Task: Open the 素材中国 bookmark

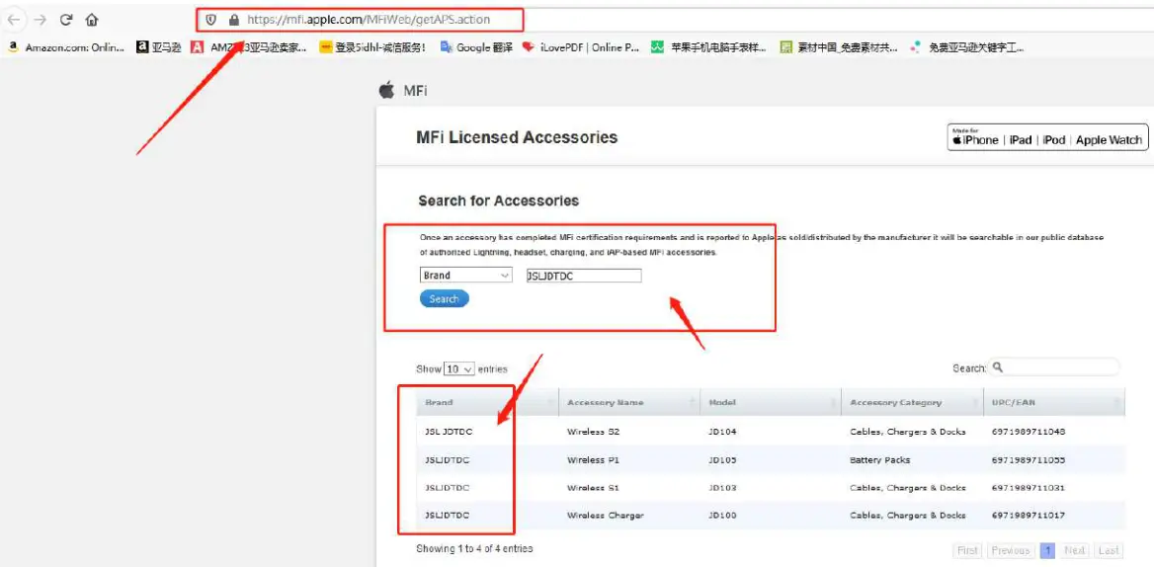Action: [x=839, y=47]
